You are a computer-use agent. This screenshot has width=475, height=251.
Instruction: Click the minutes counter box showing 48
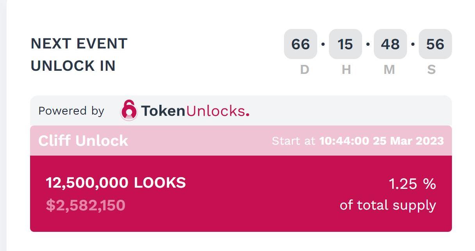click(x=390, y=44)
